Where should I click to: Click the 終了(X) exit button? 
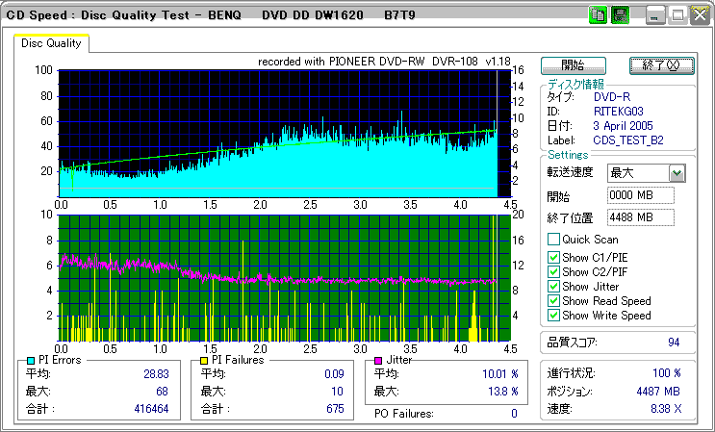(x=660, y=65)
